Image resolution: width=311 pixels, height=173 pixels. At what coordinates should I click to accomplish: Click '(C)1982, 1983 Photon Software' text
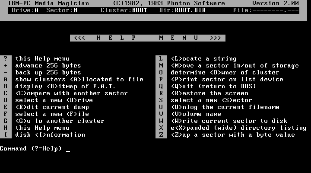coord(169,3)
